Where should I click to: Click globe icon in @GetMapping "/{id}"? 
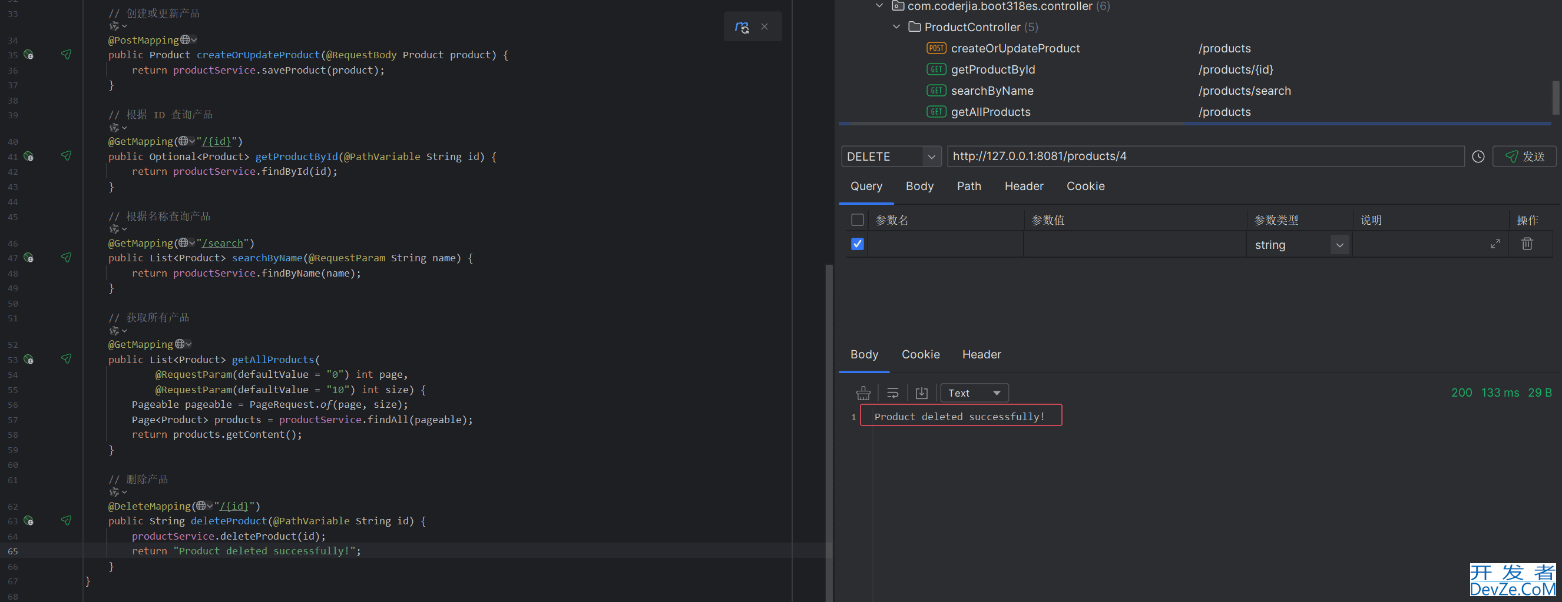183,141
